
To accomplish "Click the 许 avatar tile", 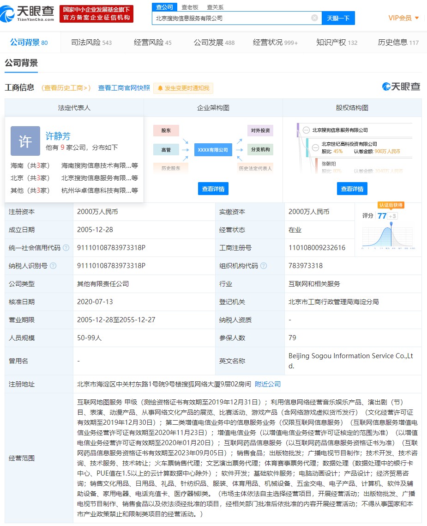I will (x=25, y=141).
